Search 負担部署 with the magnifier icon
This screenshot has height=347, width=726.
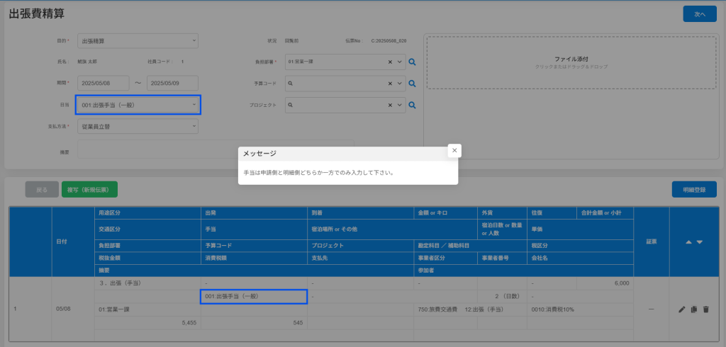(x=412, y=62)
